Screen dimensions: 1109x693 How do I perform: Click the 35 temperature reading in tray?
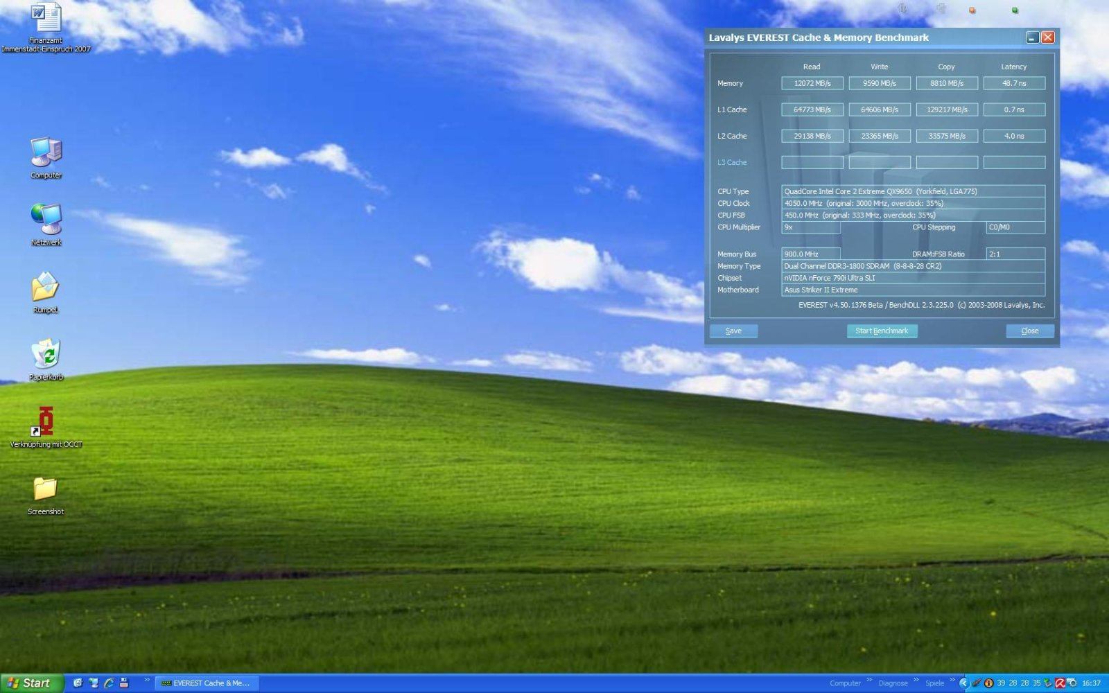[1036, 683]
